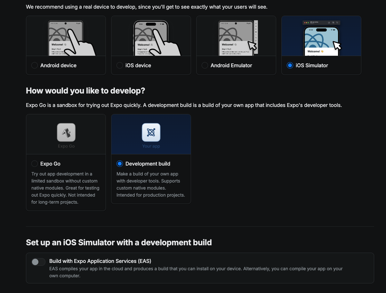Screen dimensions: 386x293
Task: Select the Android Emulator radio button
Action: coord(205,65)
